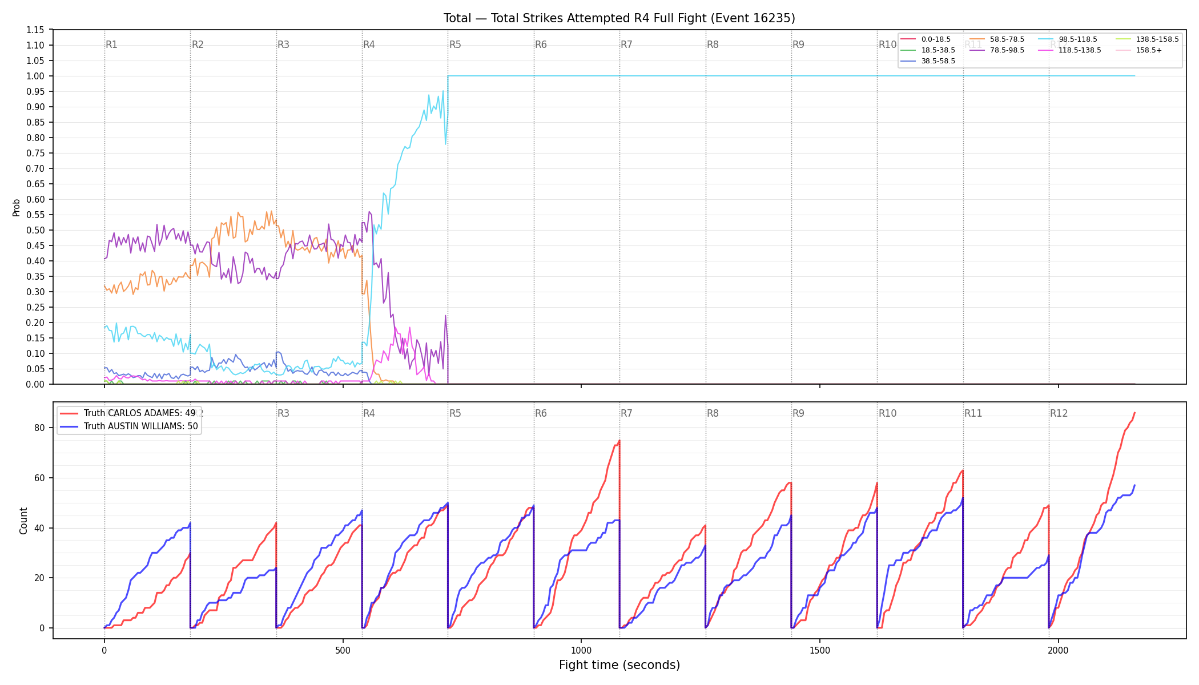
Task: Click the R7 marker in bottom chart
Action: [626, 413]
